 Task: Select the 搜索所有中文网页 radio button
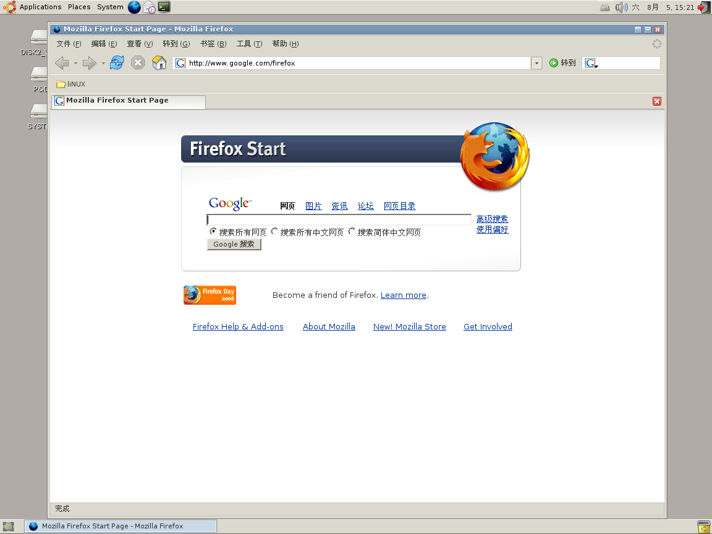click(x=274, y=232)
